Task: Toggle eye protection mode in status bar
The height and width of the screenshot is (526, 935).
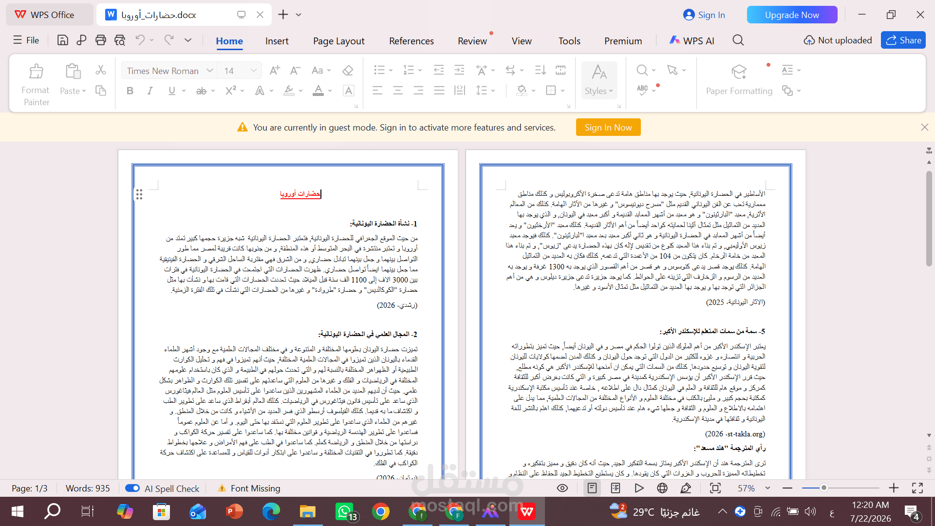Action: click(x=562, y=488)
